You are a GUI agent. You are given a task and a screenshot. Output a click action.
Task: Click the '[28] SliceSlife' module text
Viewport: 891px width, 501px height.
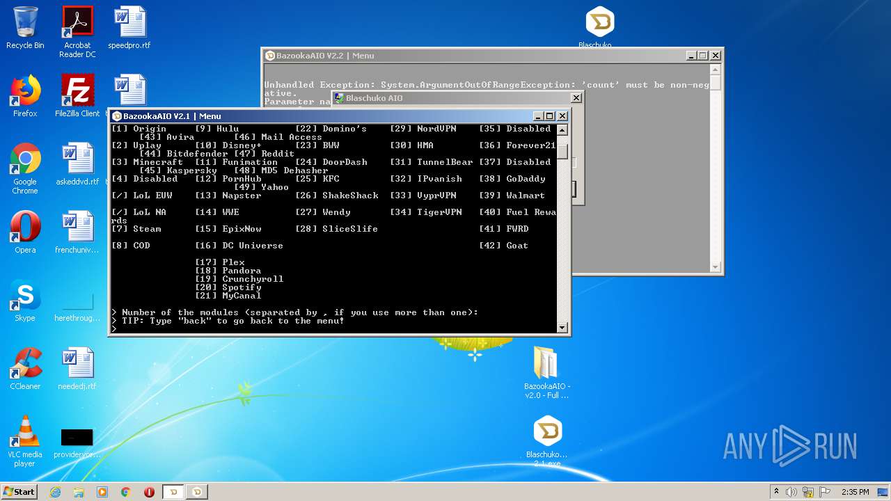(x=337, y=229)
